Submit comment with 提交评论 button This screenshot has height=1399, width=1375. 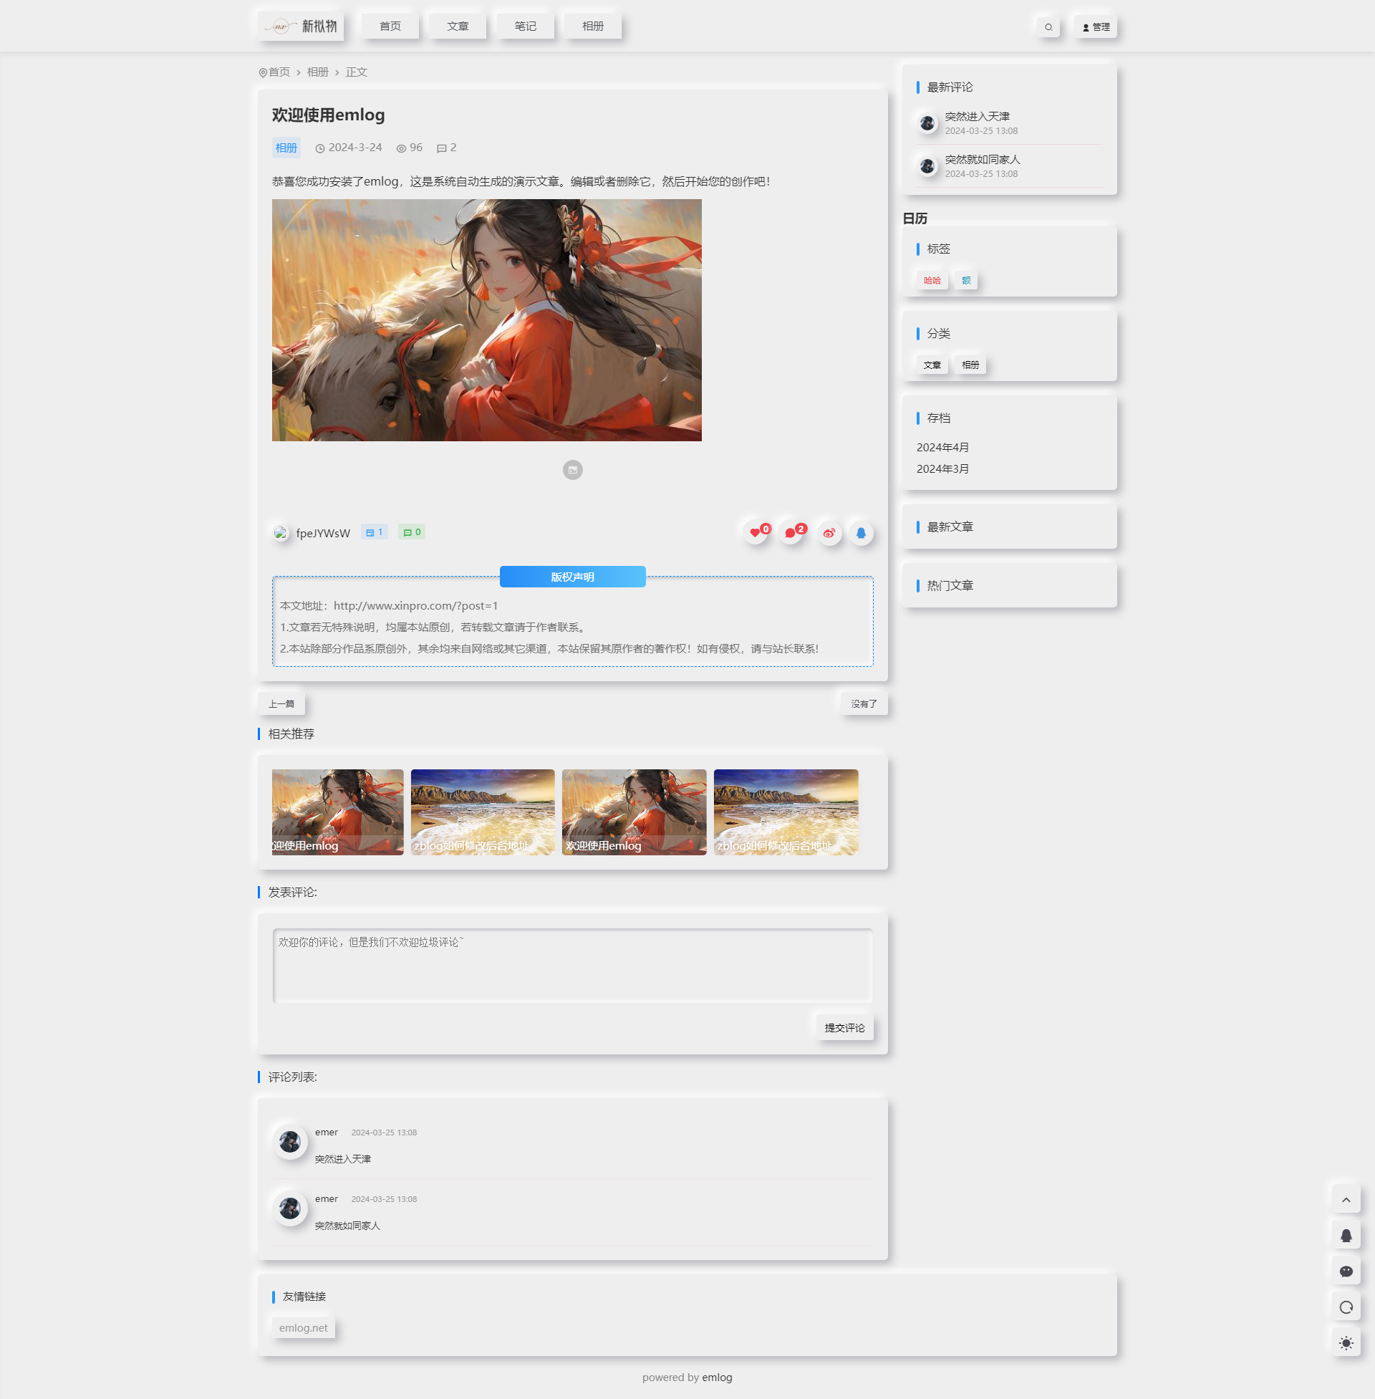(844, 1027)
